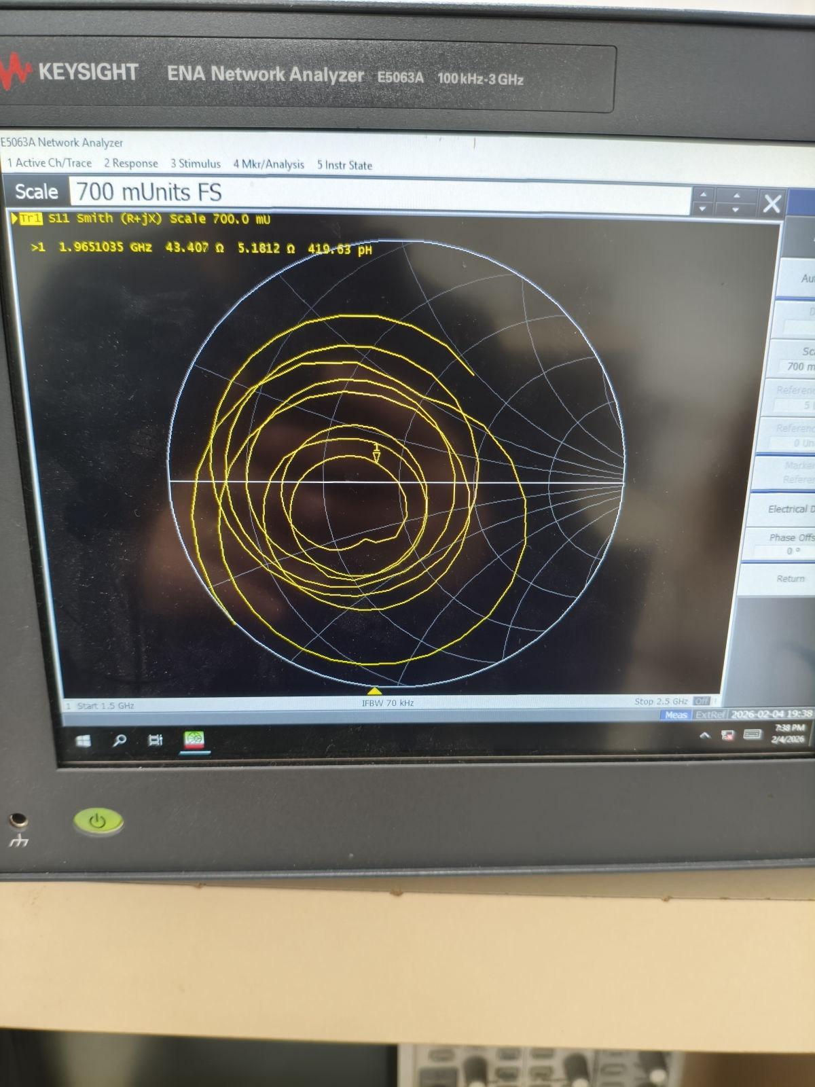Open 3 Stimulus menu
Viewport: 815px width, 1087px height.
pos(196,164)
